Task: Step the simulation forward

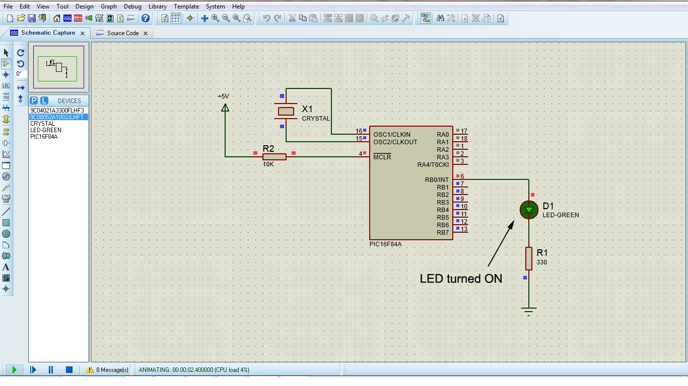Action: pos(33,369)
